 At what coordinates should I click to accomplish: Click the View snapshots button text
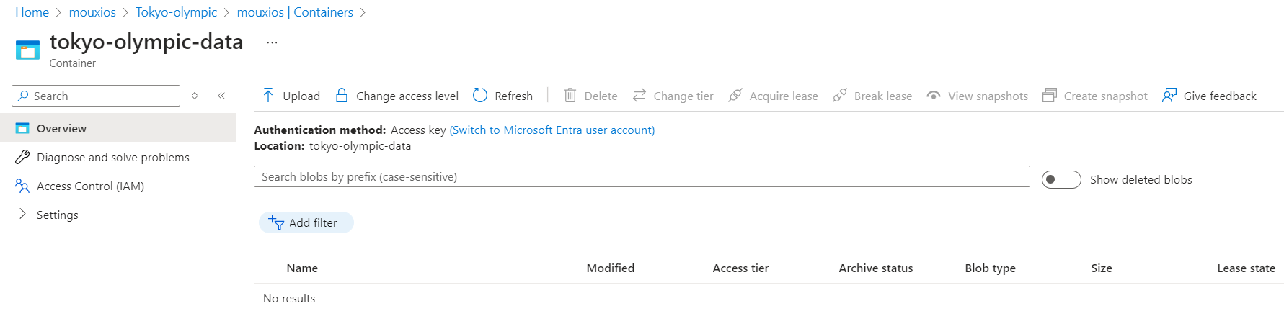988,96
